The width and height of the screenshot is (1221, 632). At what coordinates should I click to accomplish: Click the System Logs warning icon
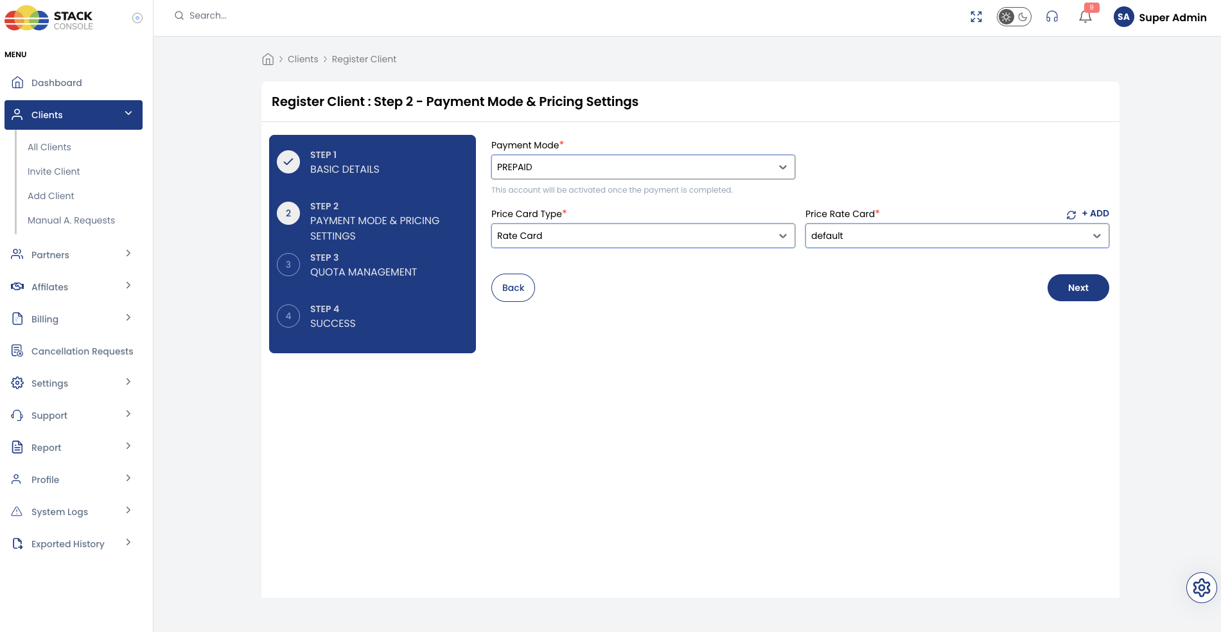pyautogui.click(x=17, y=511)
